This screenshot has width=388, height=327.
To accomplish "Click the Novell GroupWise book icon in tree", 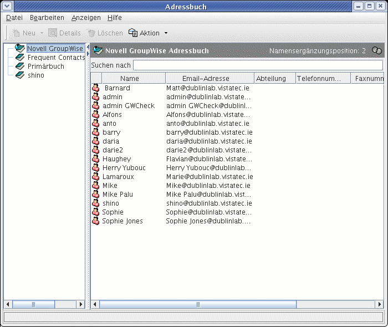I will tap(20, 48).
